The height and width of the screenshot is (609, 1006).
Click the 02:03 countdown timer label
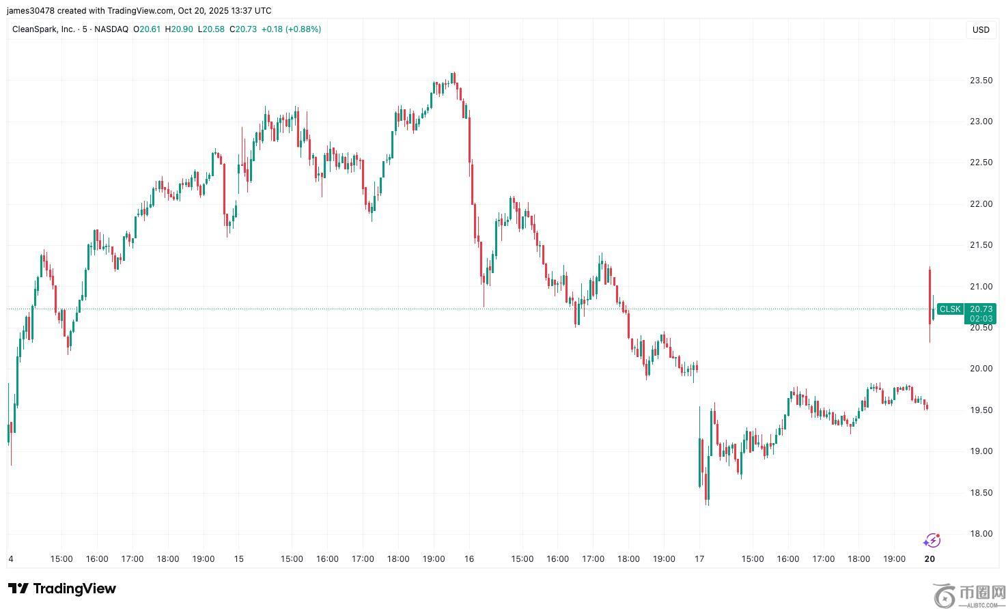[x=981, y=319]
